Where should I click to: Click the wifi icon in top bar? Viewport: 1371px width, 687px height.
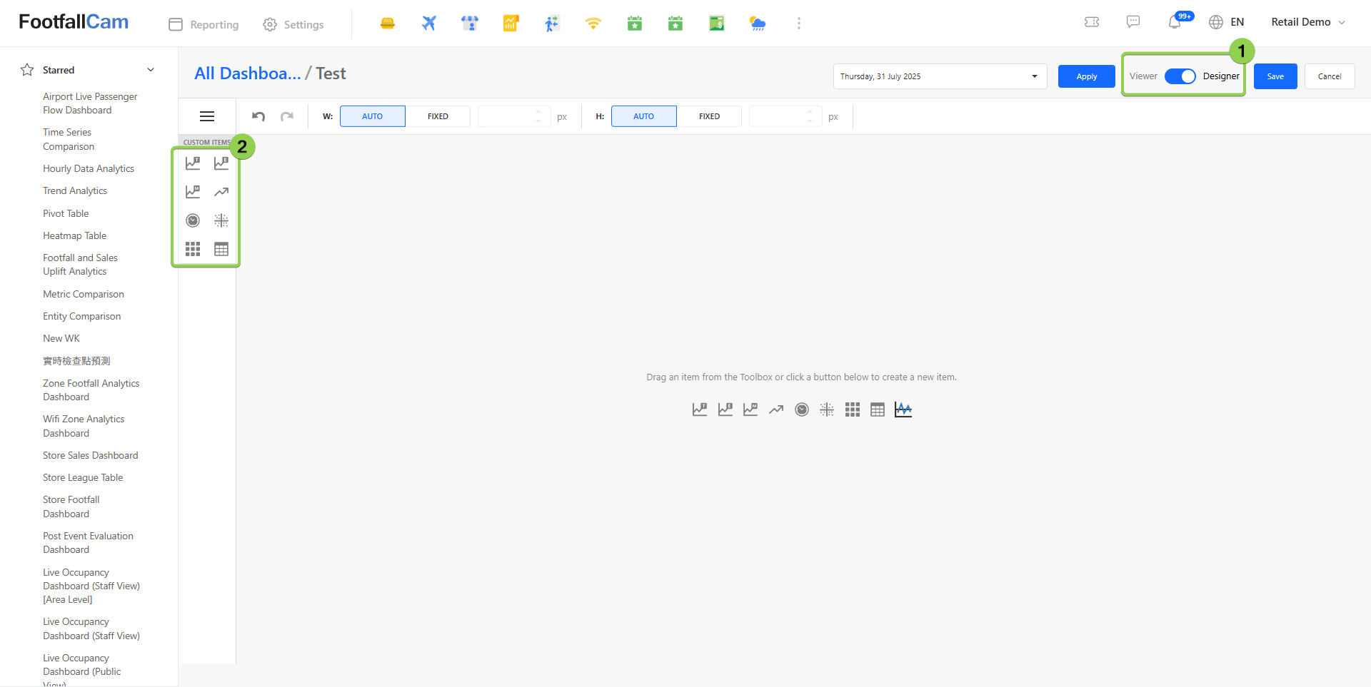click(593, 24)
